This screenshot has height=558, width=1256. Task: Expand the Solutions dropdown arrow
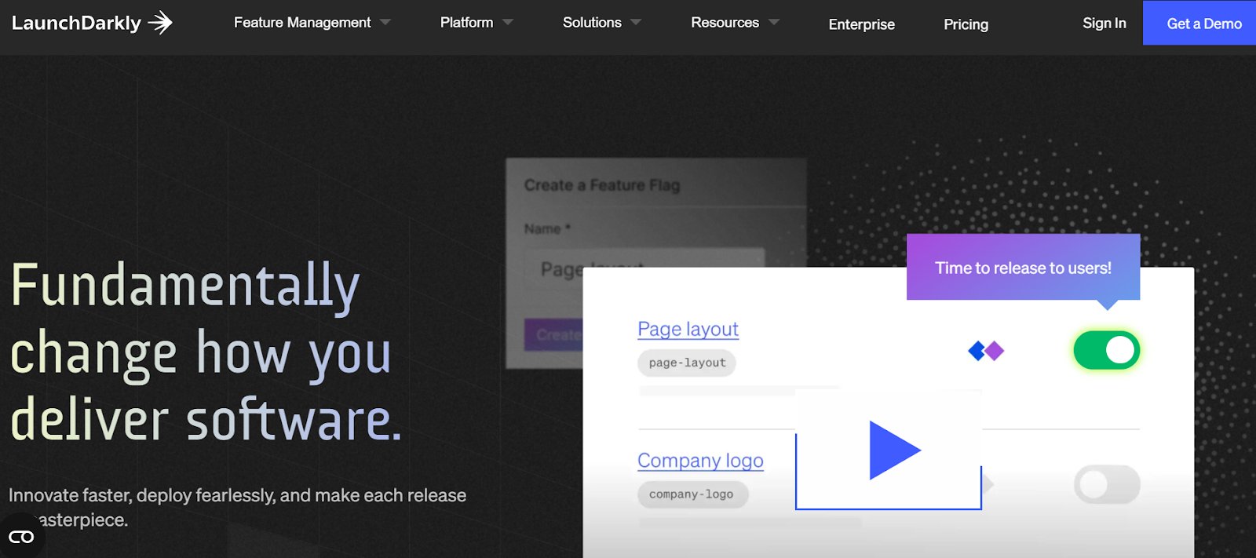pos(636,23)
